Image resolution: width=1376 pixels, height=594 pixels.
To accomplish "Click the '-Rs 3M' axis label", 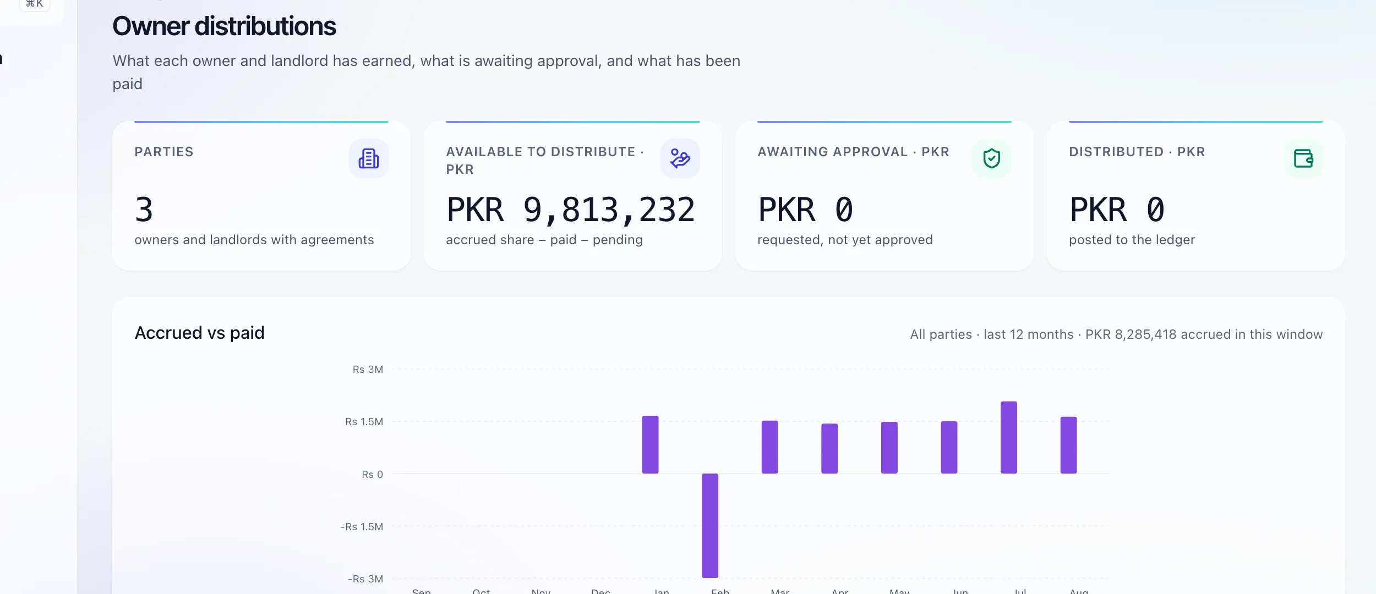I will 365,579.
